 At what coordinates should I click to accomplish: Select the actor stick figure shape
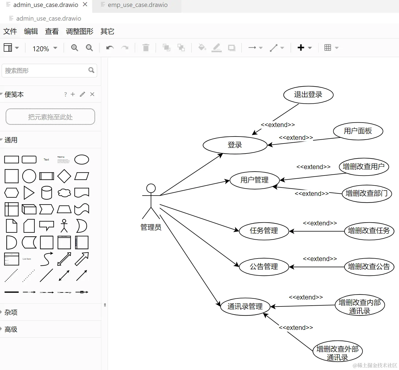coord(64,226)
